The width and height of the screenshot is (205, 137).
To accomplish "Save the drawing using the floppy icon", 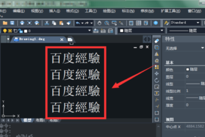I will [x=12, y=23].
